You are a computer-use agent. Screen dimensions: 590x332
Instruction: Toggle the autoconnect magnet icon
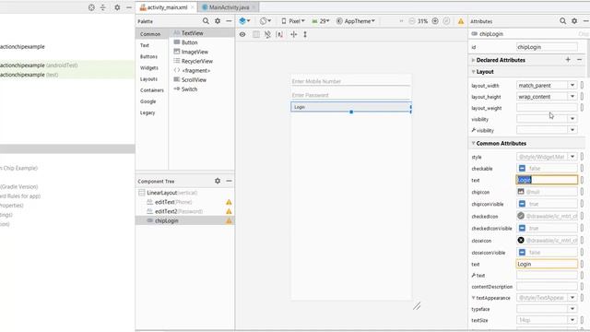(267, 34)
